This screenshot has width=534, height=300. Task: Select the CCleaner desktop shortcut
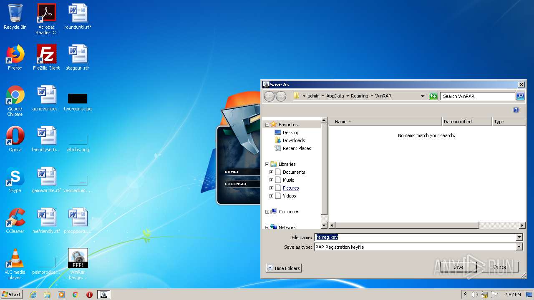(15, 221)
